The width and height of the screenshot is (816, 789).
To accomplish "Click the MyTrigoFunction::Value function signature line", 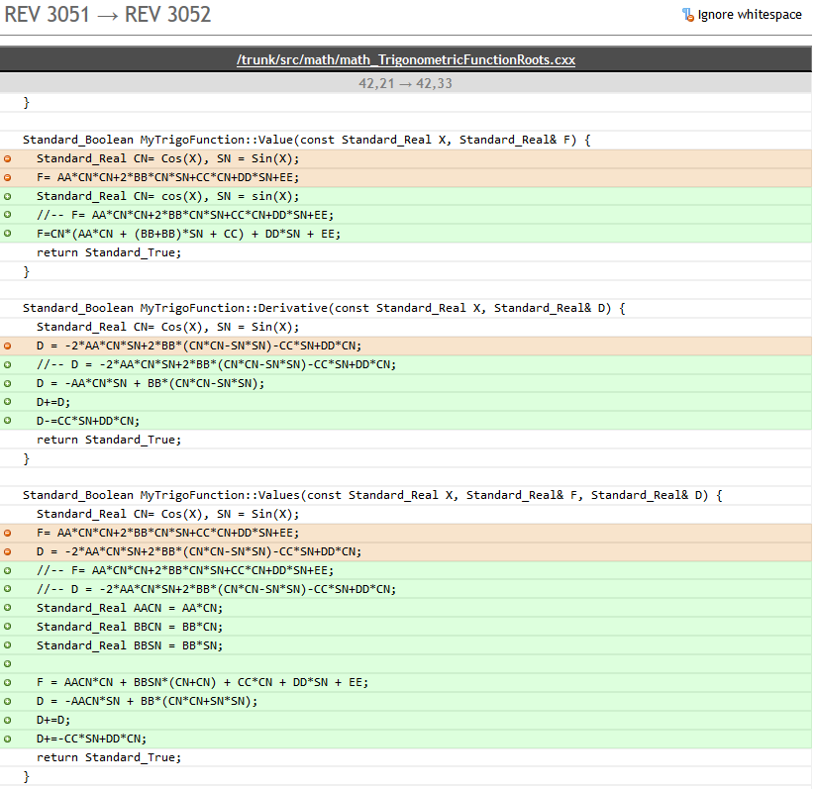I will (x=306, y=141).
